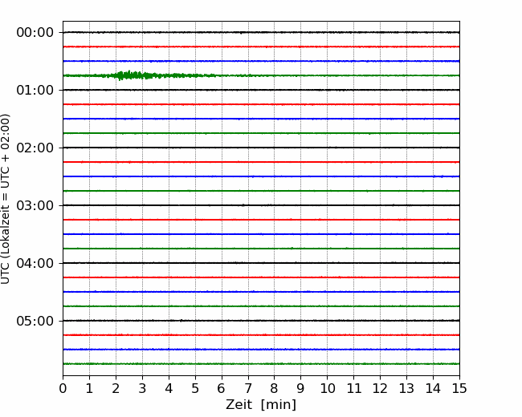Click the x-axis tick label 9
This screenshot has height=417, width=522.
301,388
